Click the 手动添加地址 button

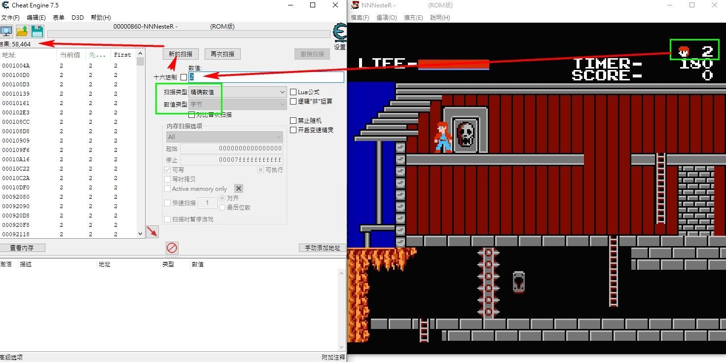(x=322, y=248)
